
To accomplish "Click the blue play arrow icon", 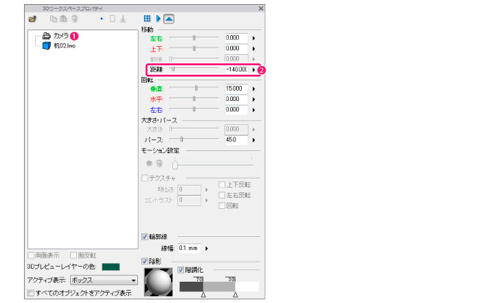I will click(x=159, y=19).
